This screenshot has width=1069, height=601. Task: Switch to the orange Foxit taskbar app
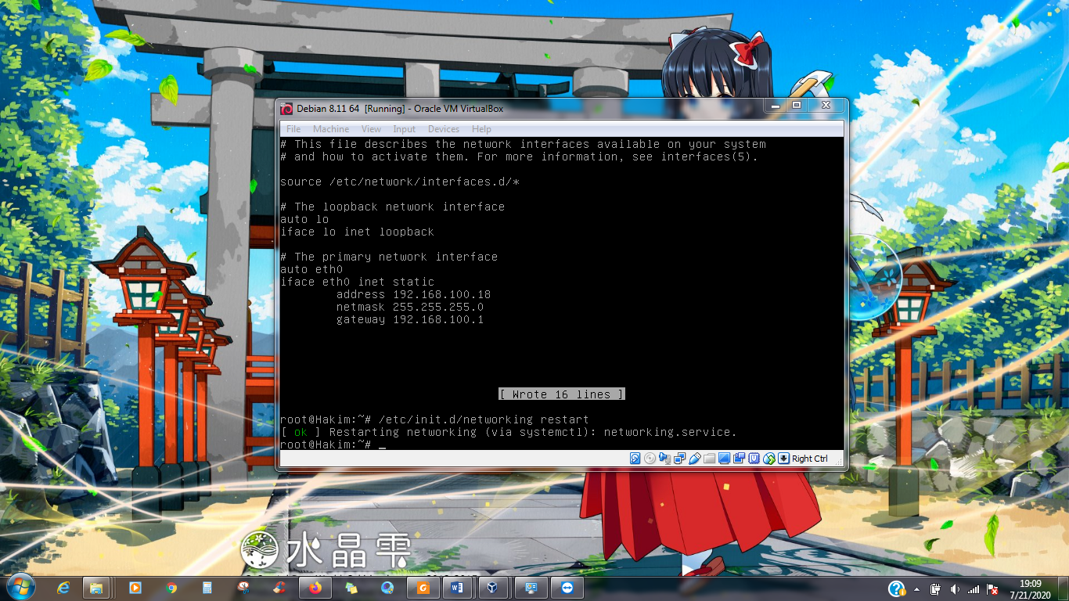pos(423,588)
